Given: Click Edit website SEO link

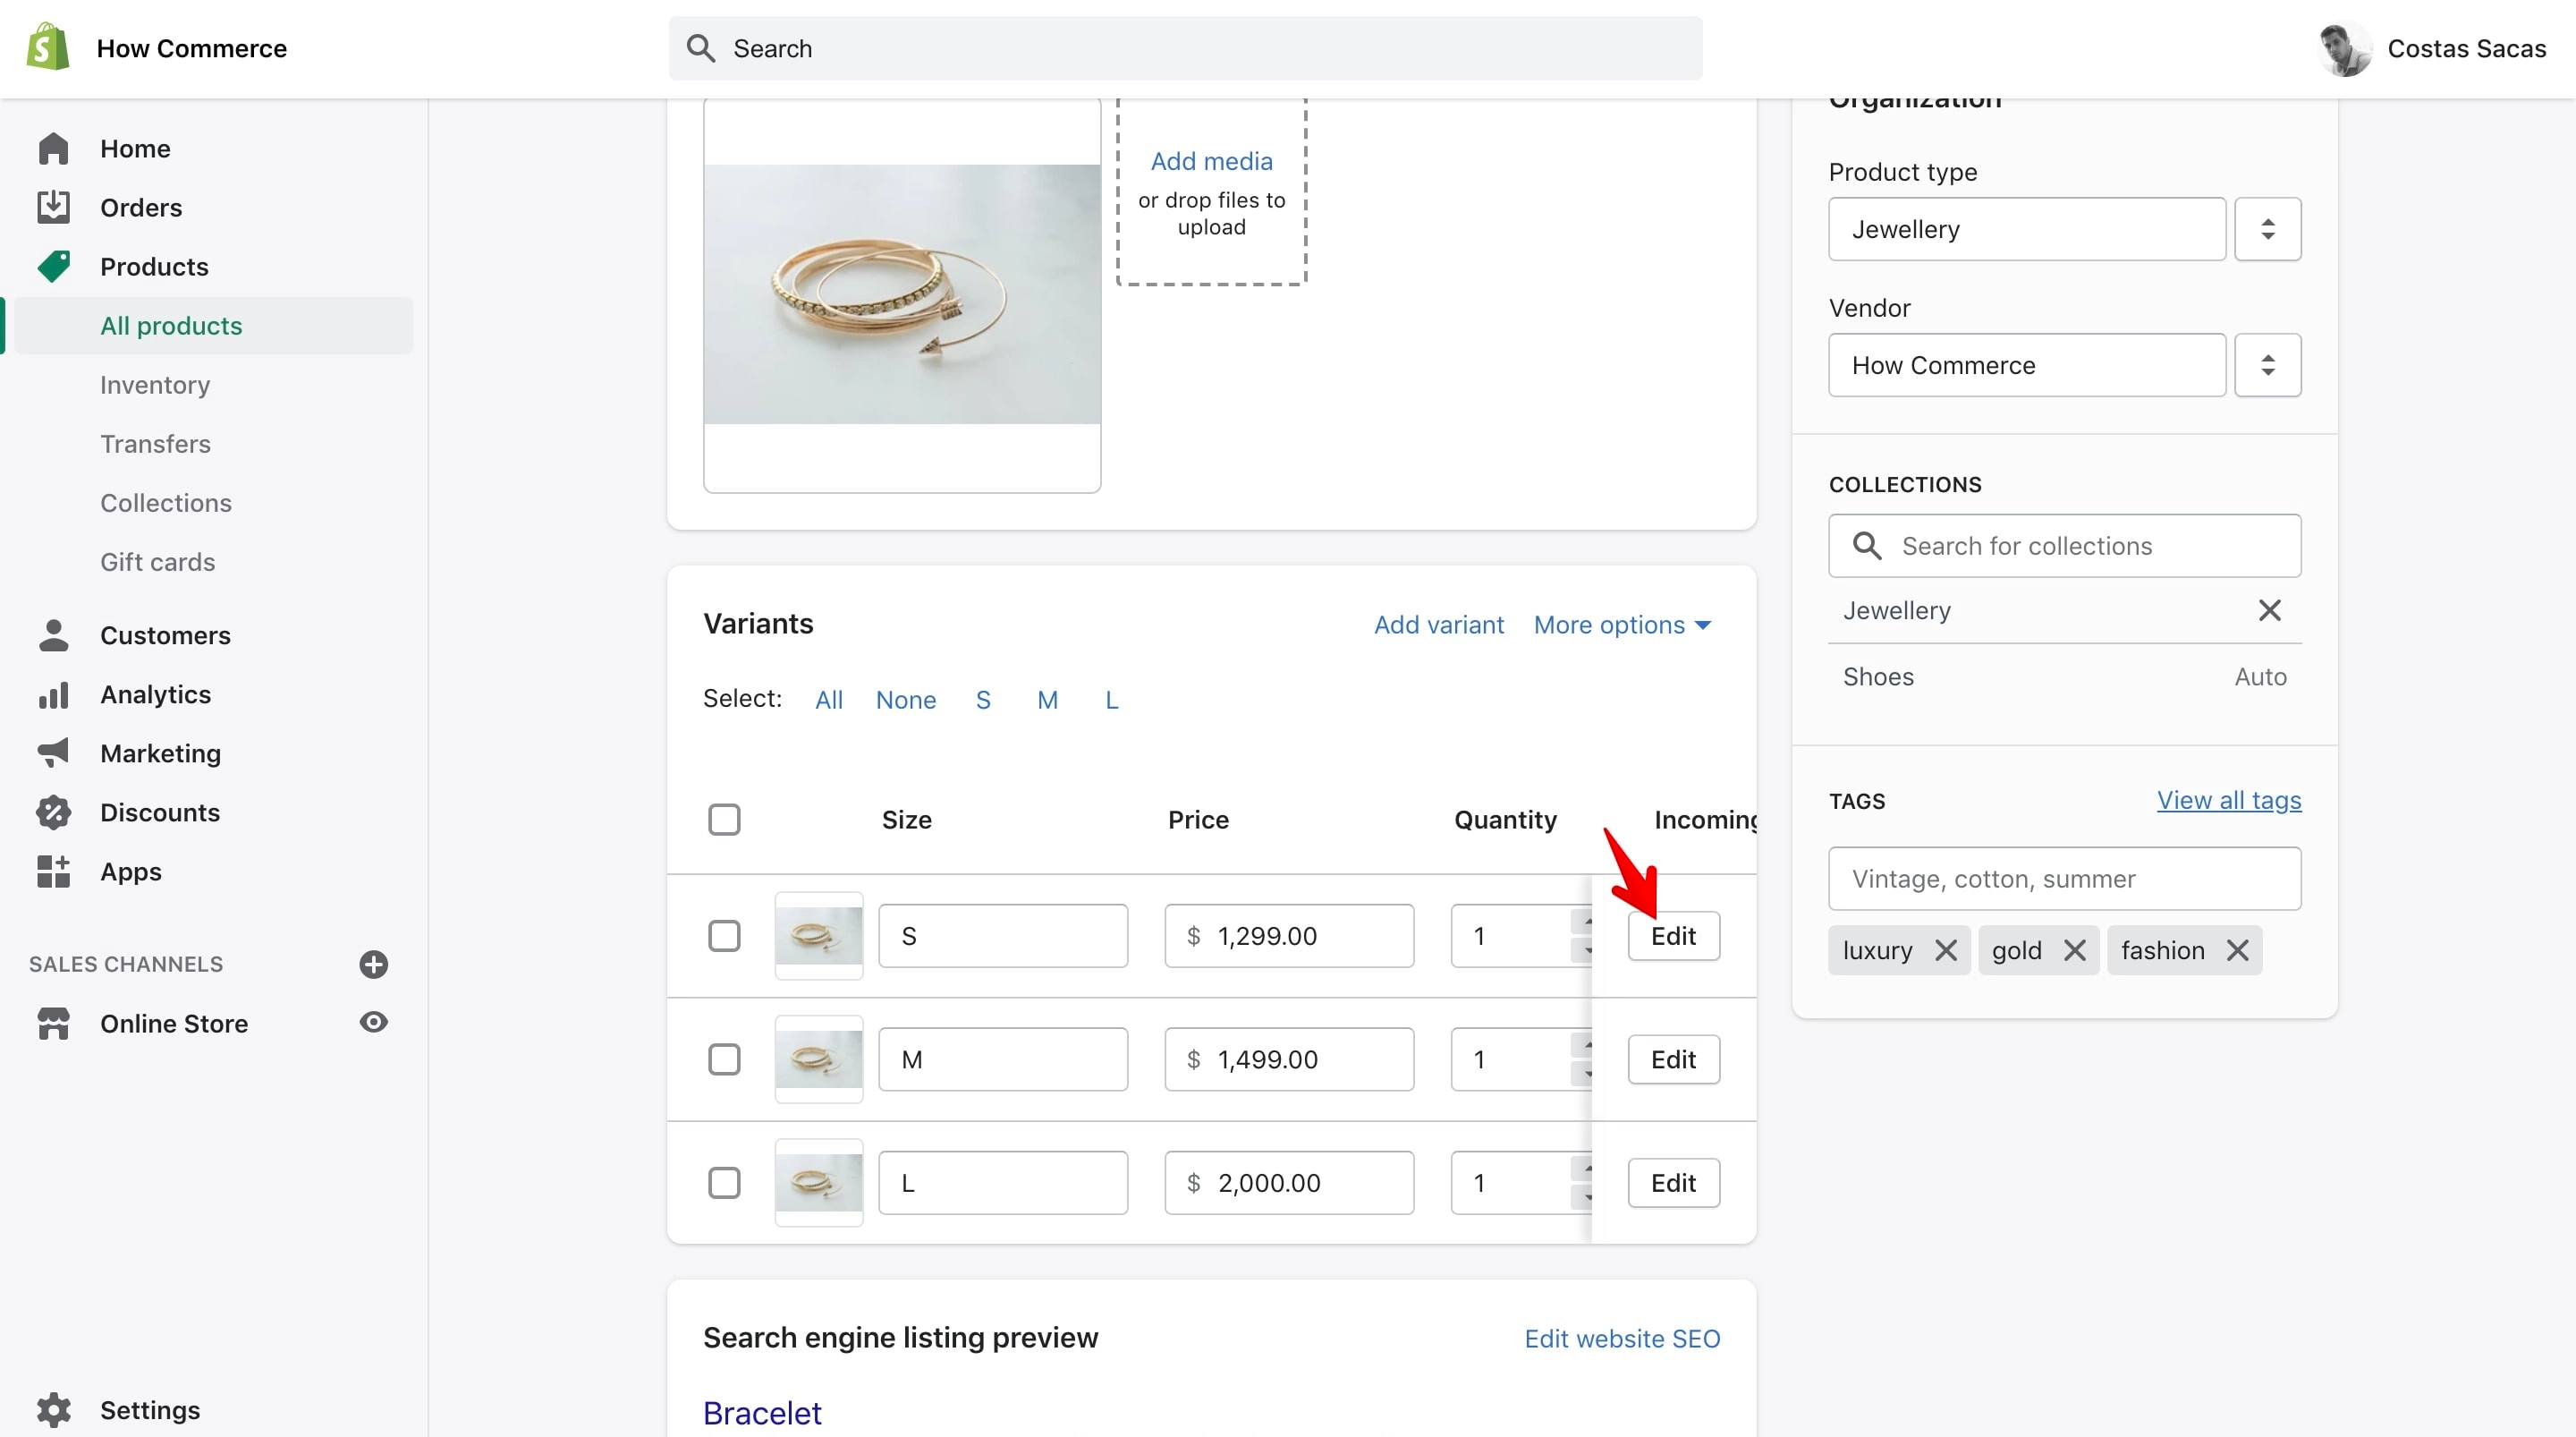Looking at the screenshot, I should coord(1622,1339).
